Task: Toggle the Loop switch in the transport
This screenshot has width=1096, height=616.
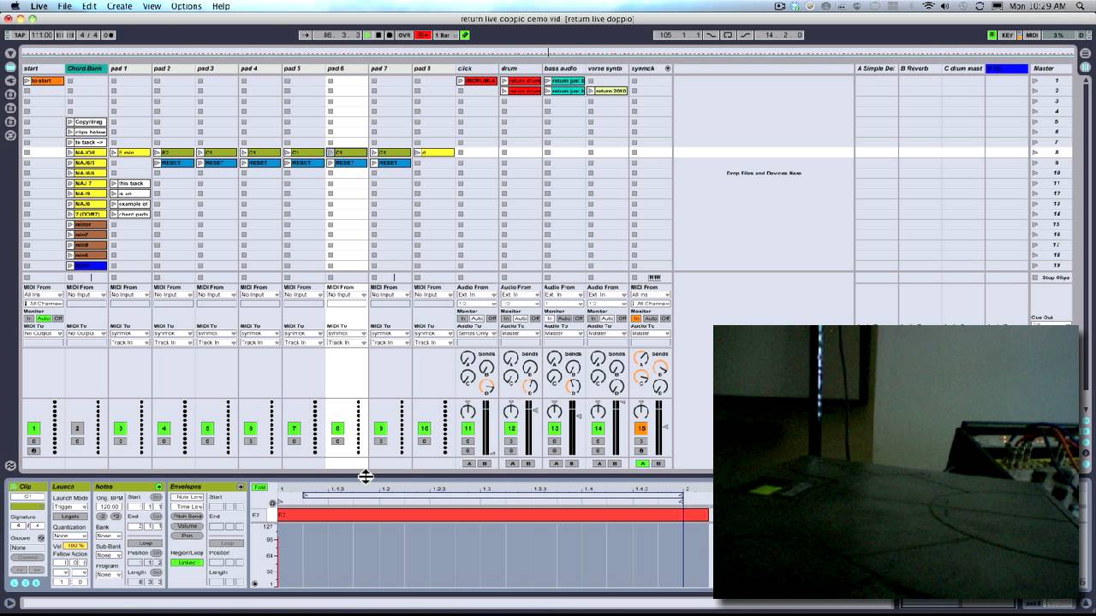Action: coord(729,35)
